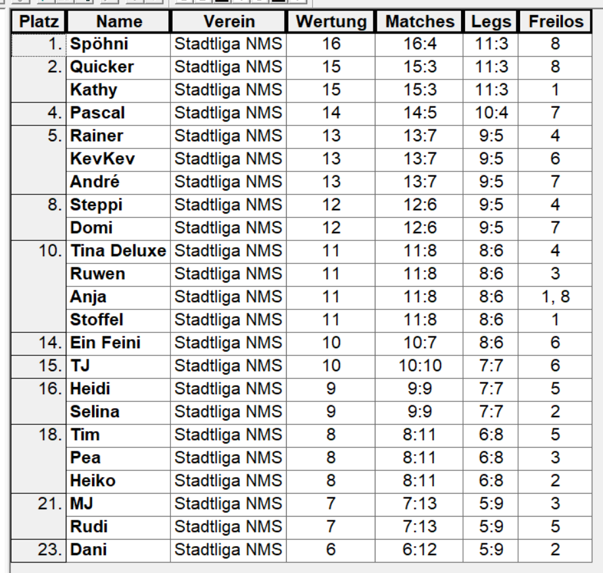Screen dimensions: 603x573
Task: Click the Platz column header
Action: click(x=39, y=22)
